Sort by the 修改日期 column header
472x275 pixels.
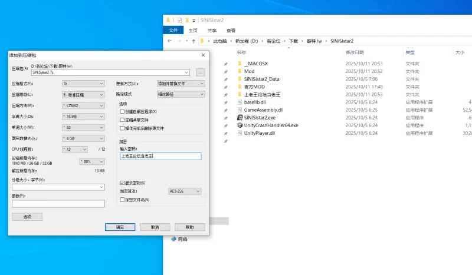click(355, 52)
